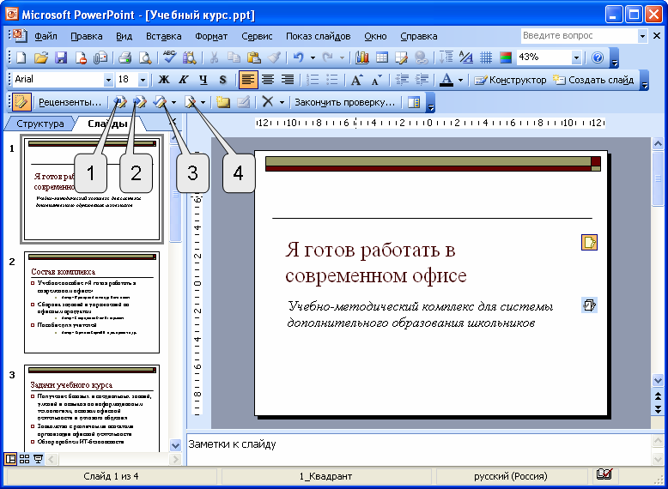Click in the Введите вопрос help box
The height and width of the screenshot is (489, 668).
579,36
